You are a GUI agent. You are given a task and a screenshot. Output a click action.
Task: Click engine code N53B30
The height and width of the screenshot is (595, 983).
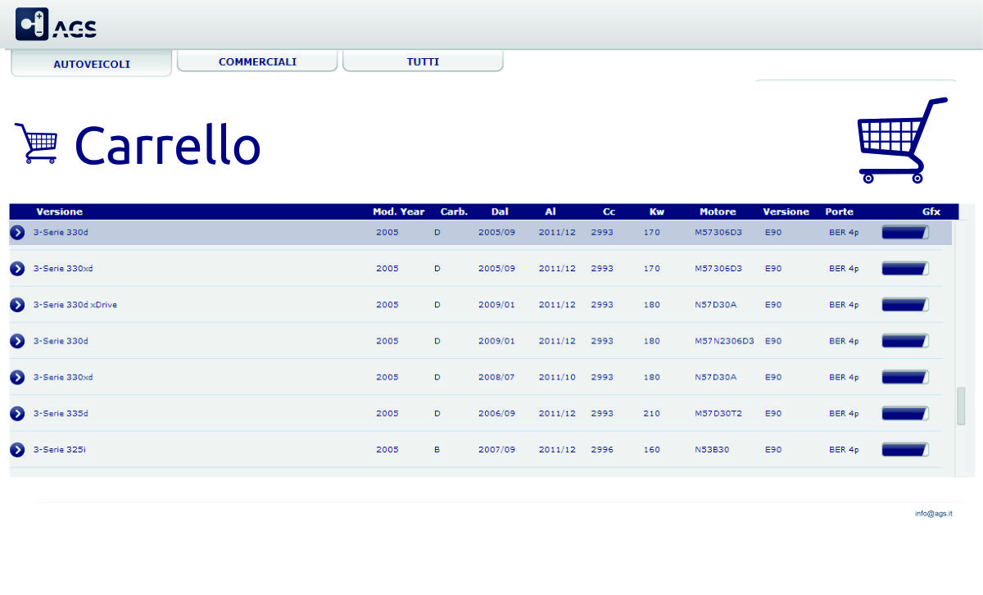713,450
